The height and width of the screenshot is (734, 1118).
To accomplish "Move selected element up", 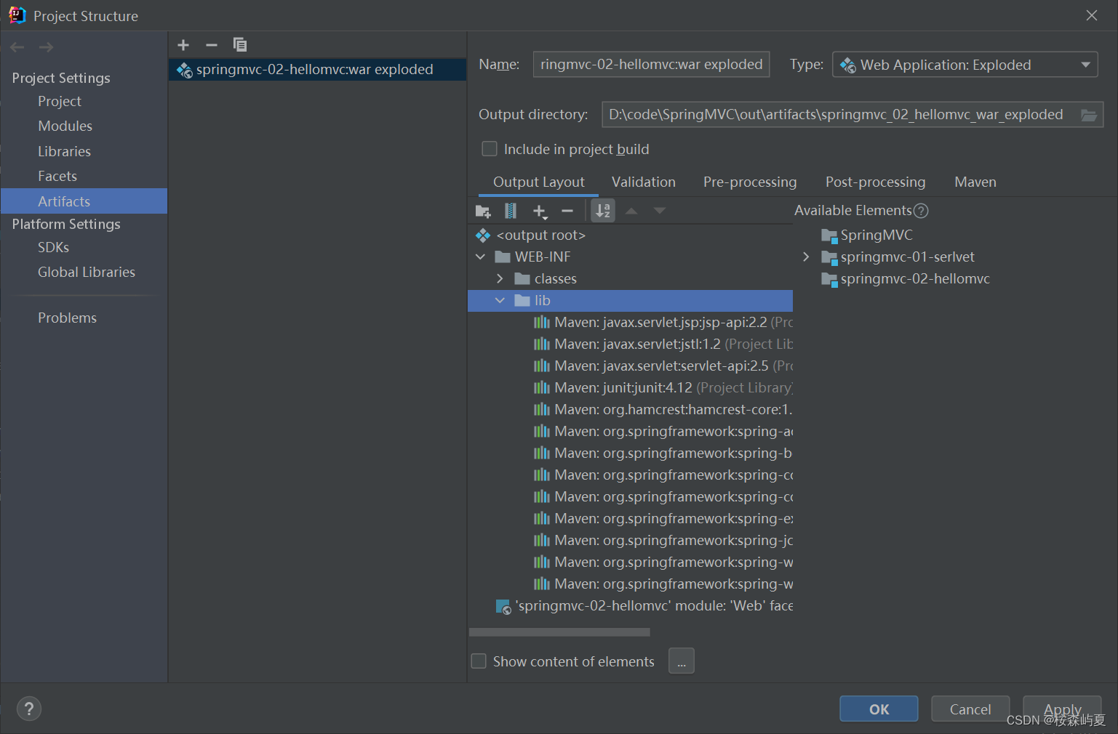I will click(x=631, y=211).
